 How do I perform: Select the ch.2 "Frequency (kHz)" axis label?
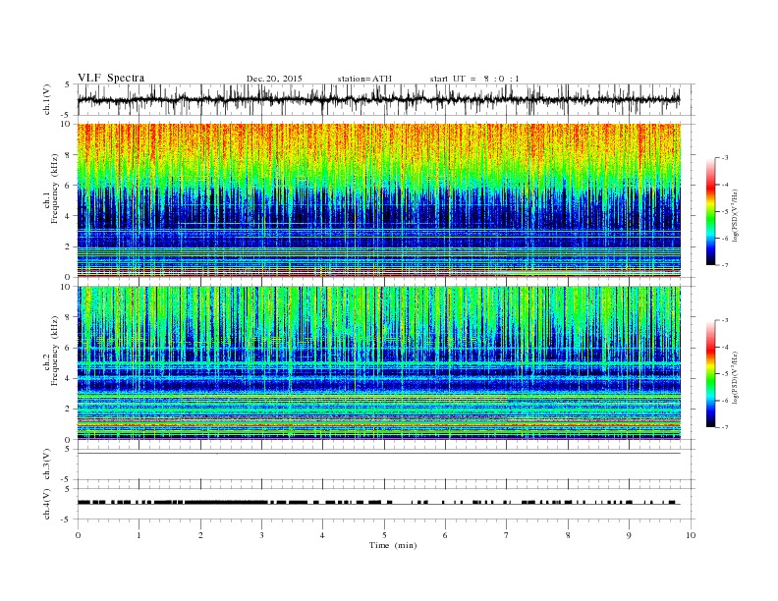tap(55, 352)
